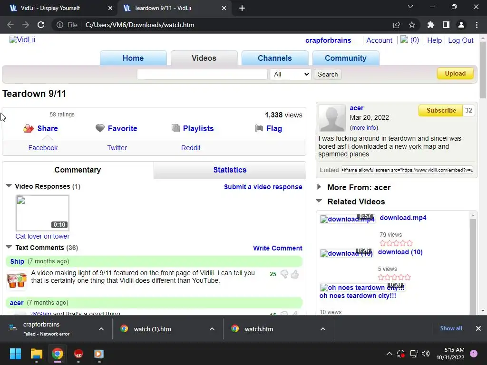Click Submit a video response
Viewport: 487px width, 365px height.
click(263, 187)
